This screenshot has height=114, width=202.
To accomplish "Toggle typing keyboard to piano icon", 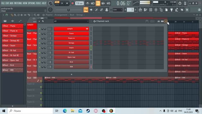I will 86,10.
